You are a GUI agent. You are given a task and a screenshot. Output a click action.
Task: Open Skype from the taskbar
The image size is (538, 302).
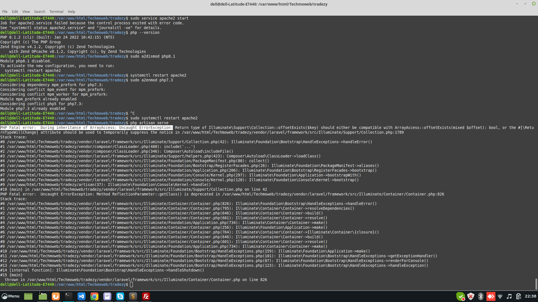pyautogui.click(x=120, y=296)
